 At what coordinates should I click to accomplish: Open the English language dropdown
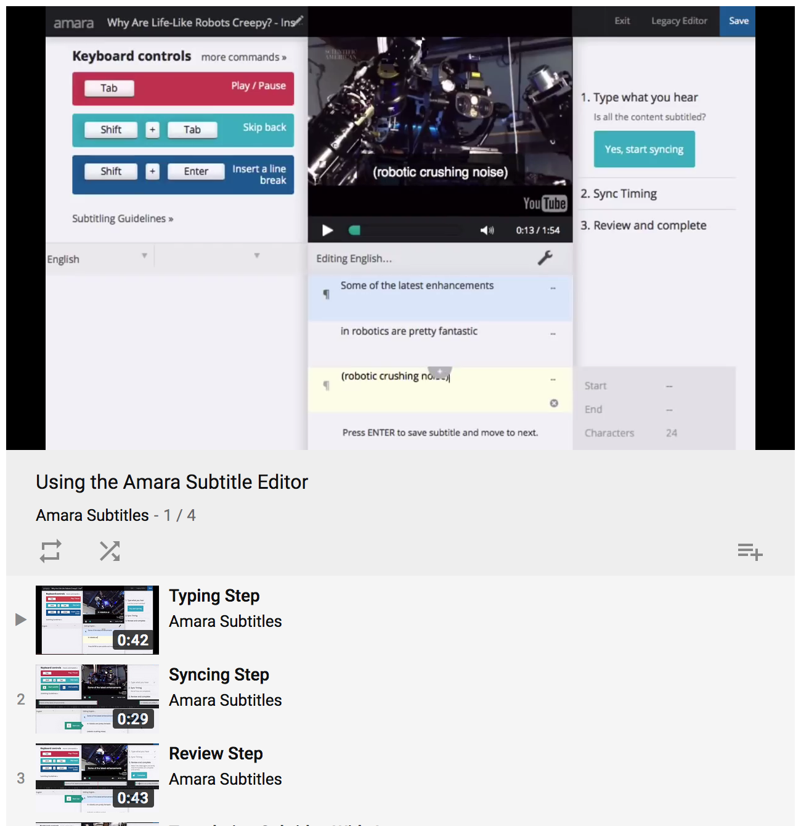point(99,259)
